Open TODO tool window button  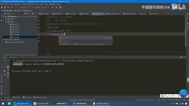pyautogui.click(x=17, y=97)
